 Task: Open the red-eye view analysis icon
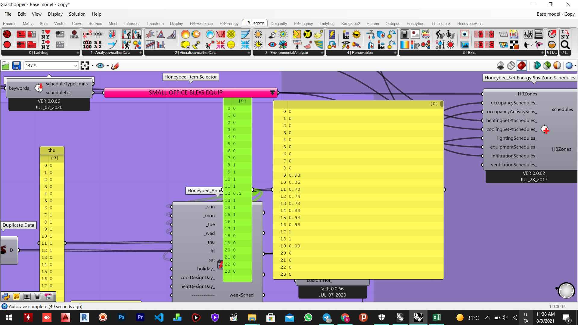click(272, 45)
